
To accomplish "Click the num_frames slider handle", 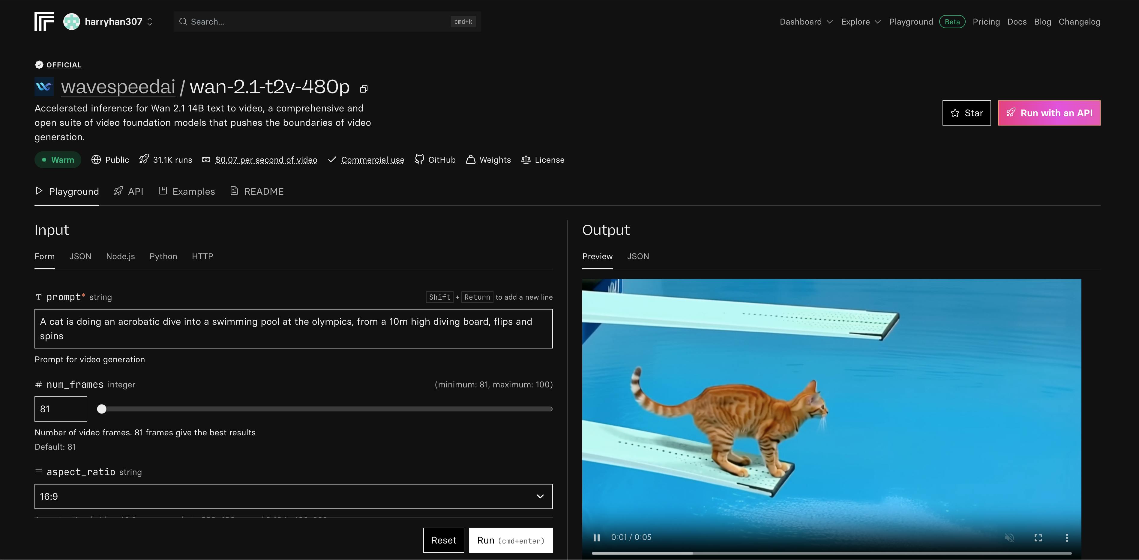I will click(102, 409).
